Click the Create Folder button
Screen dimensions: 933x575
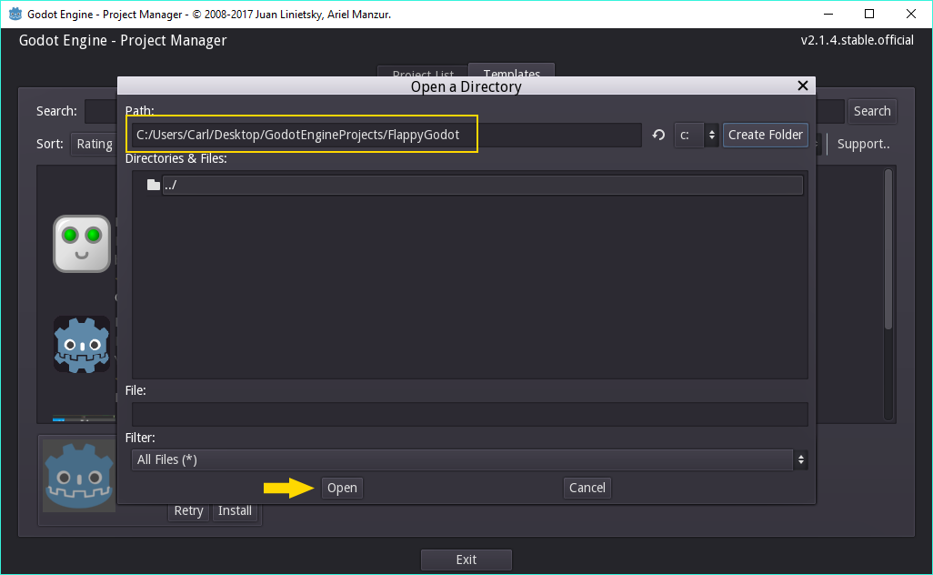point(765,136)
